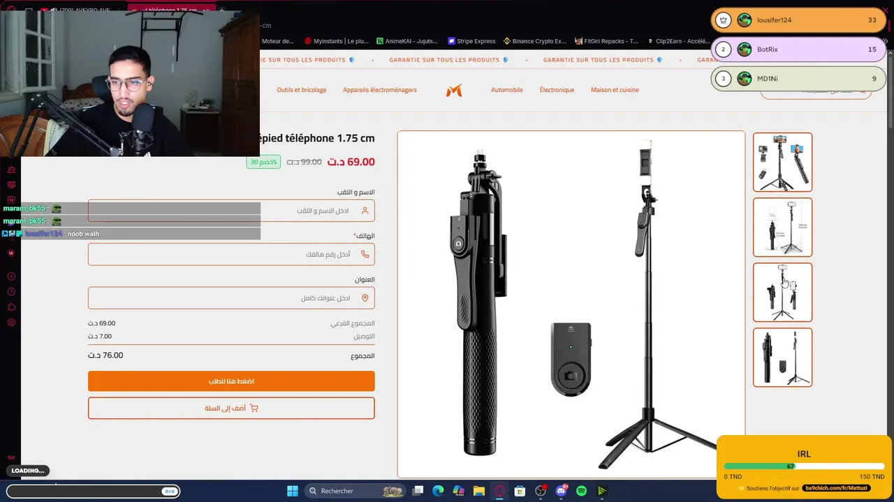Click the 76.00 total amount
The image size is (894, 502).
pyautogui.click(x=105, y=355)
